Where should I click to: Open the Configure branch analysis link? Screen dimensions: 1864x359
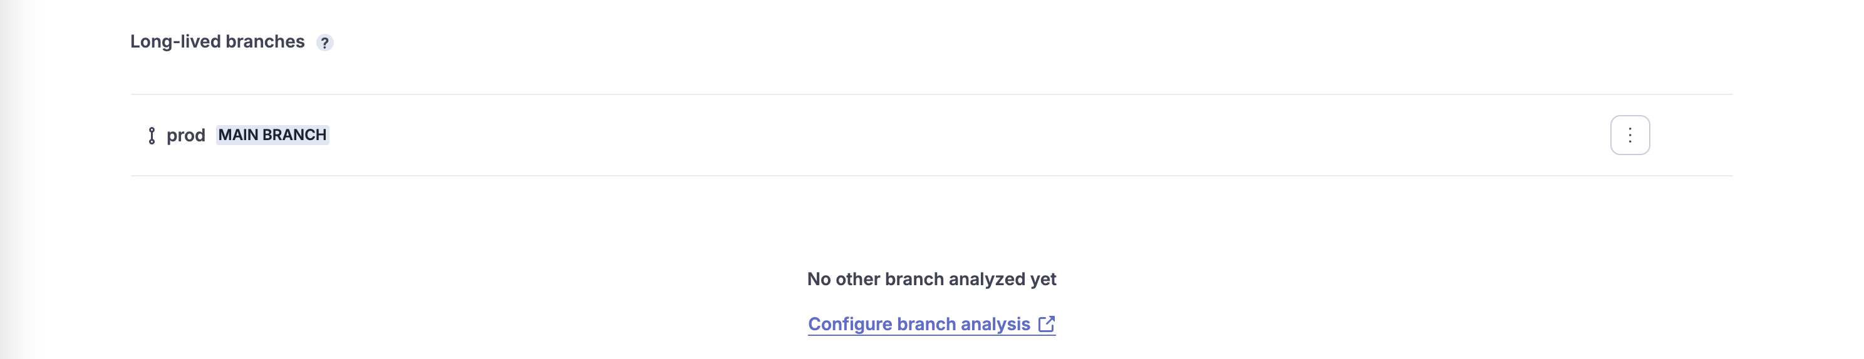click(x=919, y=325)
